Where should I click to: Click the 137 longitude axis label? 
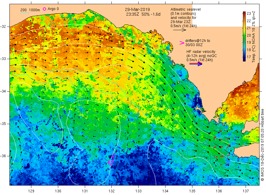point(246,191)
